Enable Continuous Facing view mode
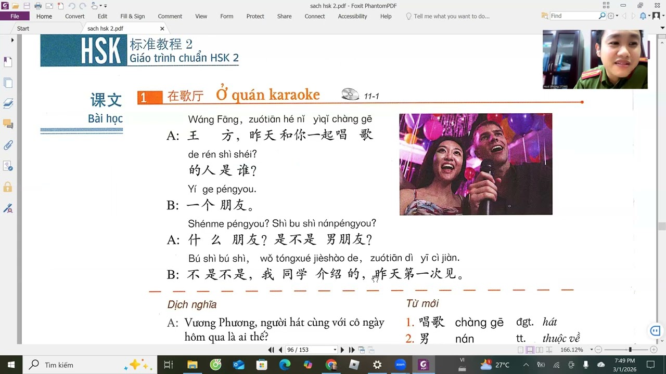Screen dimensions: 666x374 (x=549, y=350)
